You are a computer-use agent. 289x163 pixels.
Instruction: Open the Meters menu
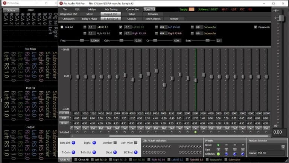click(92, 9)
